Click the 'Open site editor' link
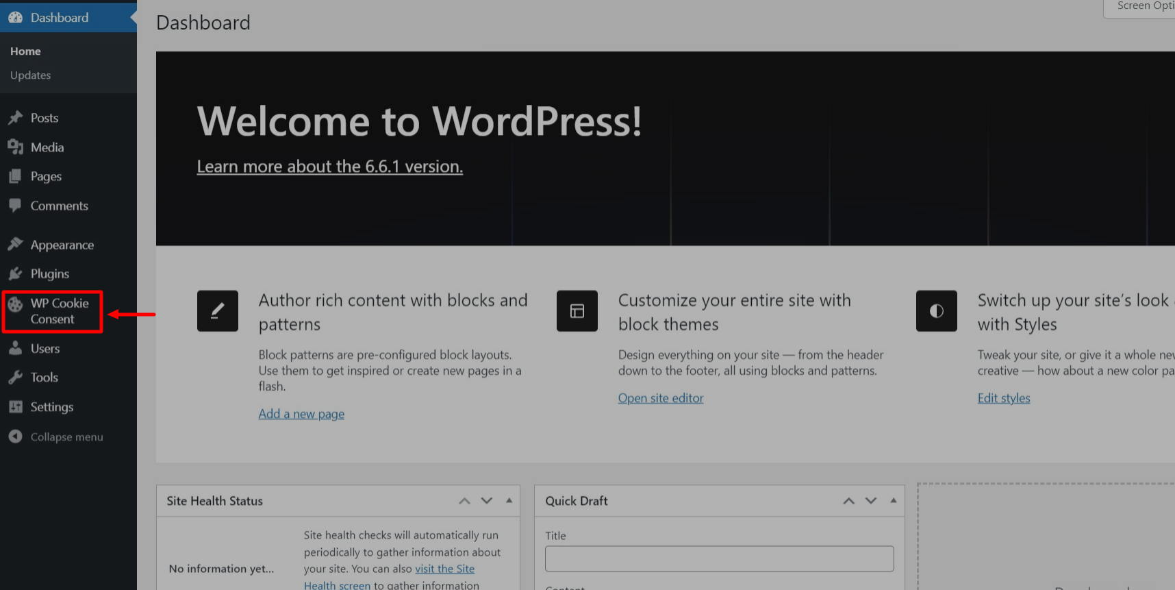This screenshot has height=590, width=1175. click(661, 398)
